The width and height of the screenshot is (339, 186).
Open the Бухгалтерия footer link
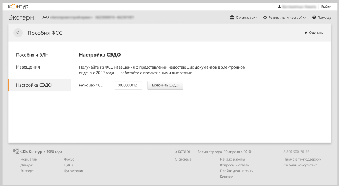tap(74, 171)
